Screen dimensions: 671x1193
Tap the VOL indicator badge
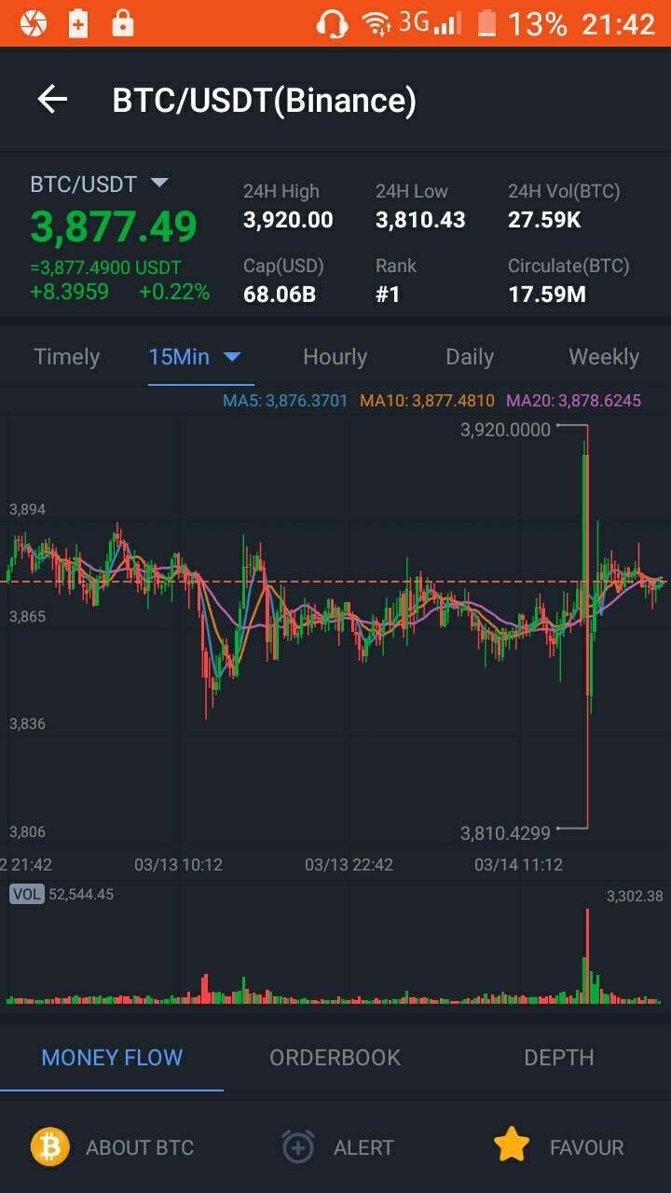27,894
